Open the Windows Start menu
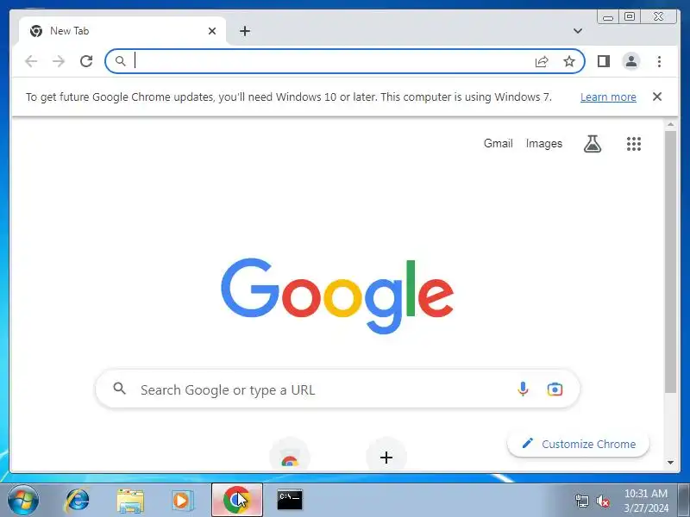Viewport: 690px width, 517px height. pos(23,500)
